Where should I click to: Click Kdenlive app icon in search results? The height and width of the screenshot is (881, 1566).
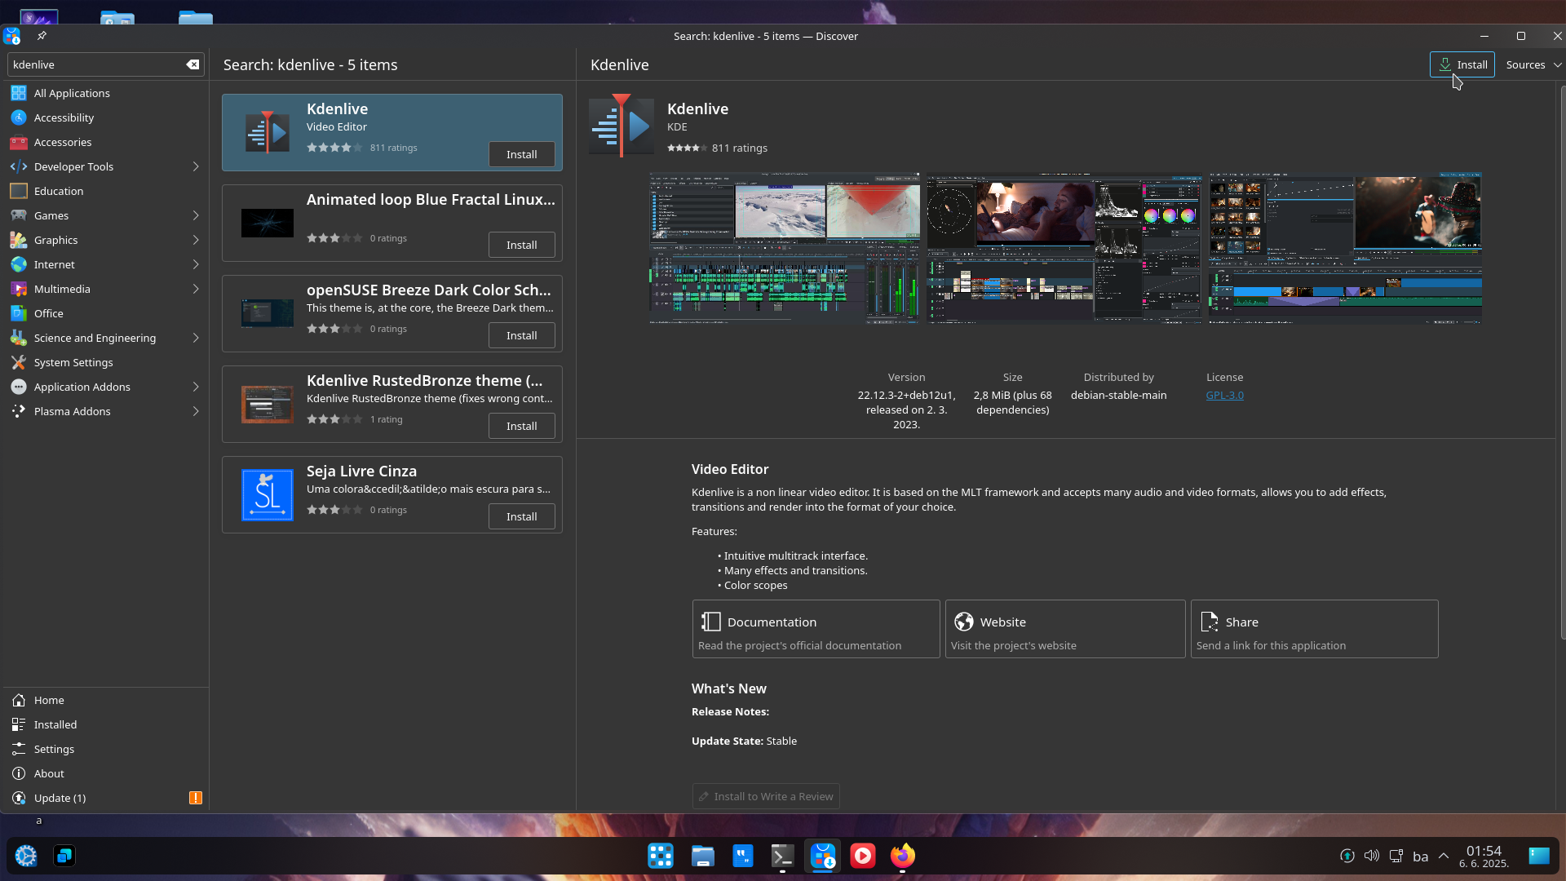[x=268, y=132]
